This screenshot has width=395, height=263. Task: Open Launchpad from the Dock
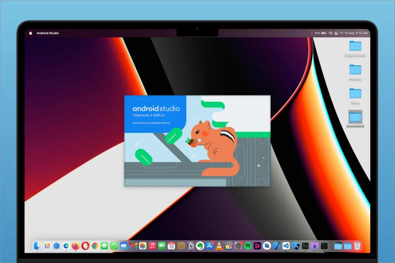pyautogui.click(x=47, y=246)
